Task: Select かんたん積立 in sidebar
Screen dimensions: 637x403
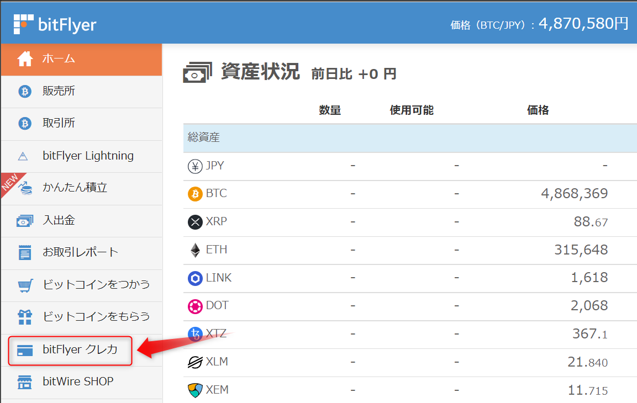Action: coord(82,189)
